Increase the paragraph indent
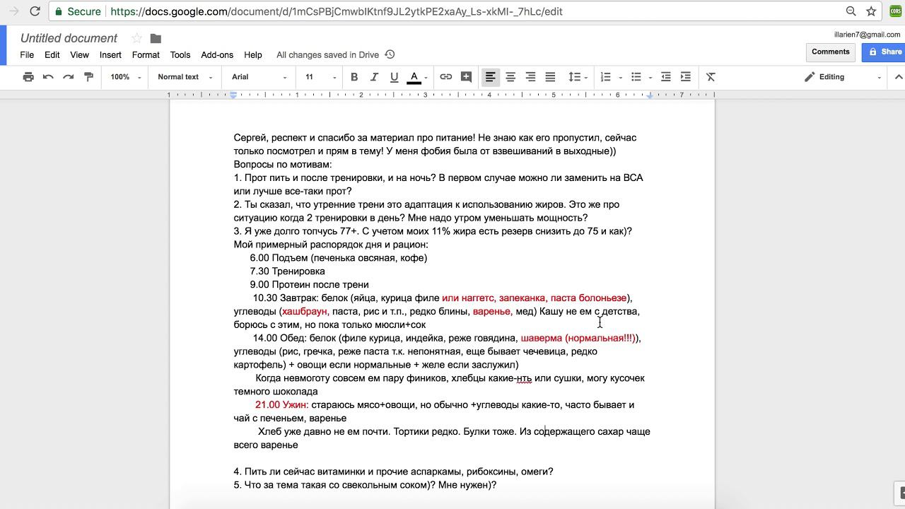The image size is (905, 509). tap(686, 77)
